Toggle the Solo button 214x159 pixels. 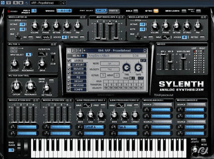(x=136, y=11)
